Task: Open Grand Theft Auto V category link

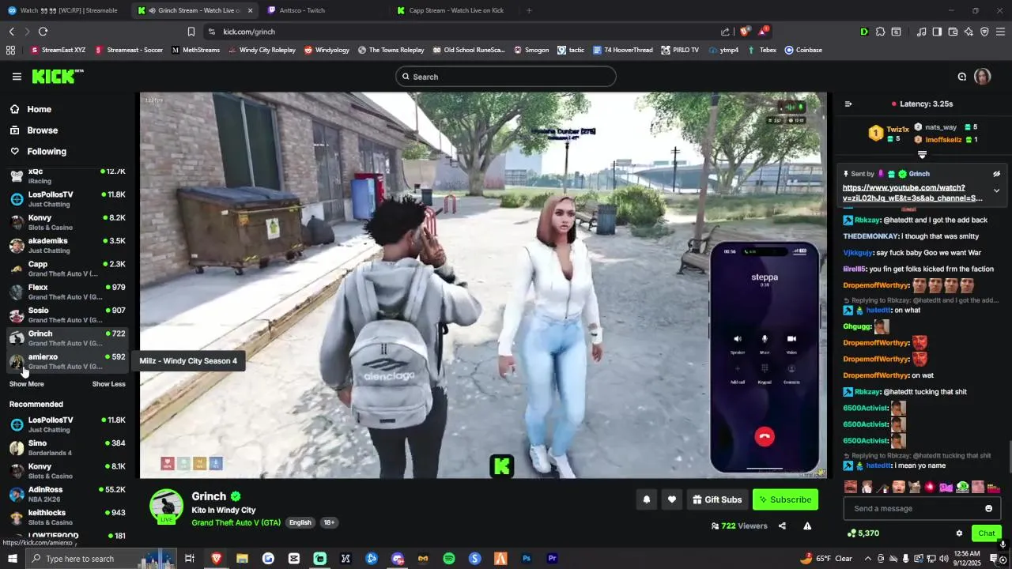Action: click(236, 522)
